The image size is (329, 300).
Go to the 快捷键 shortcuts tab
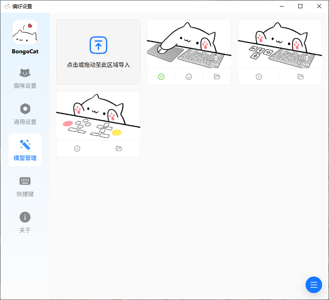pyautogui.click(x=25, y=186)
